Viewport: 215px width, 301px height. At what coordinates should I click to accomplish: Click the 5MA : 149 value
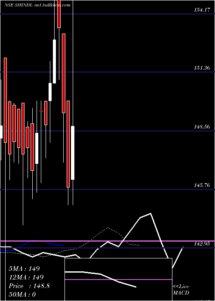pyautogui.click(x=24, y=269)
